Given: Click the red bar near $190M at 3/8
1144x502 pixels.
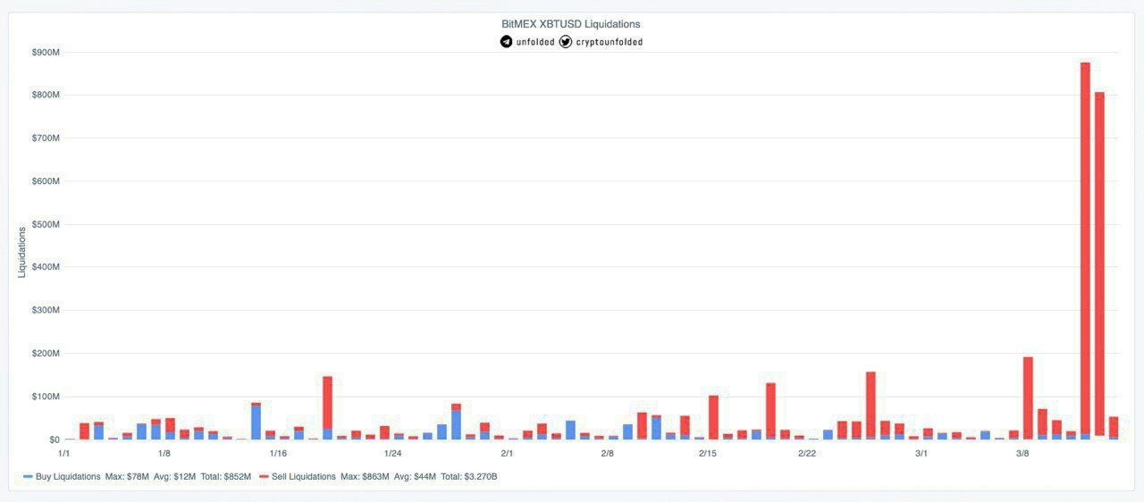Looking at the screenshot, I should coord(1028,397).
